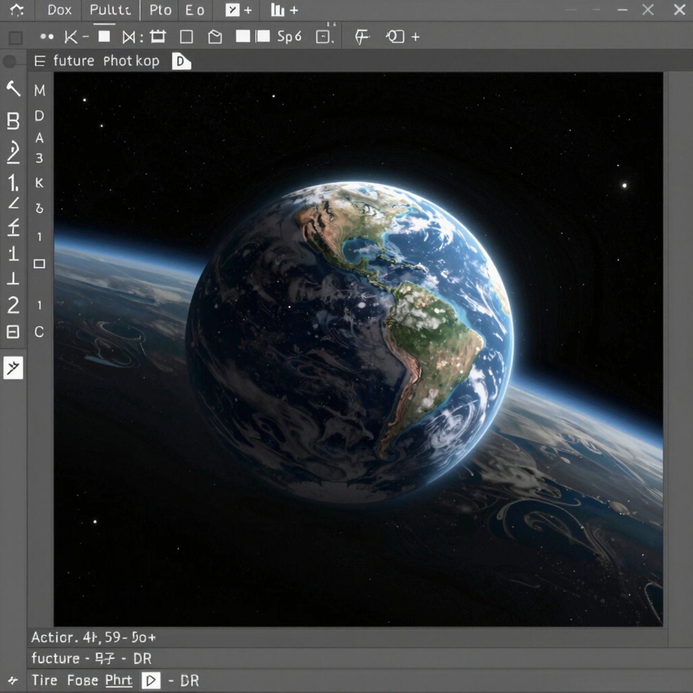Expand the hamburger list beside future tab

pyautogui.click(x=39, y=61)
